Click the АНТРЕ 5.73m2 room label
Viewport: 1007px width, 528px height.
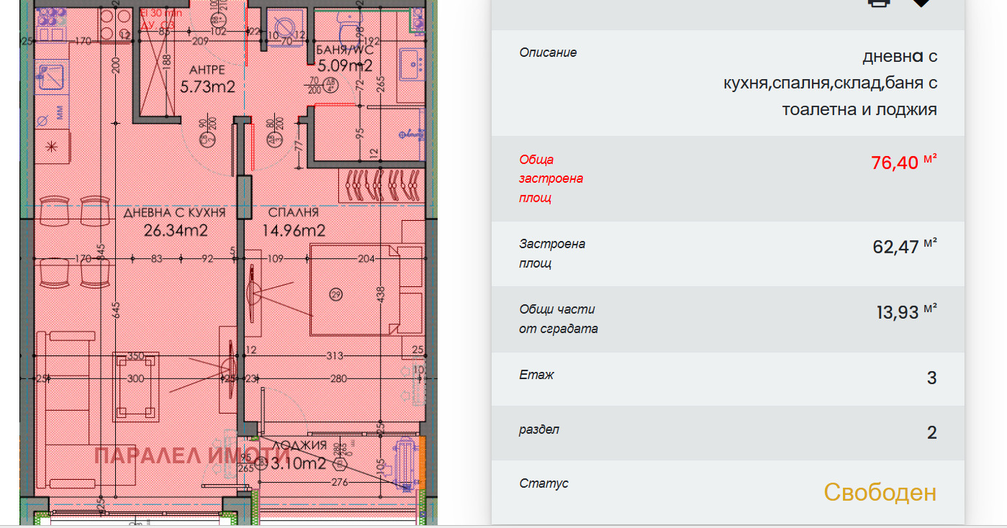click(x=207, y=78)
